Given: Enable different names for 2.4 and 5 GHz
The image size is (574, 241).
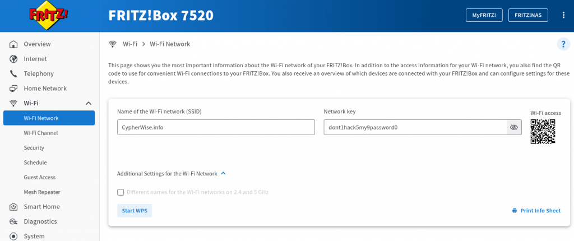Looking at the screenshot, I should click(121, 192).
